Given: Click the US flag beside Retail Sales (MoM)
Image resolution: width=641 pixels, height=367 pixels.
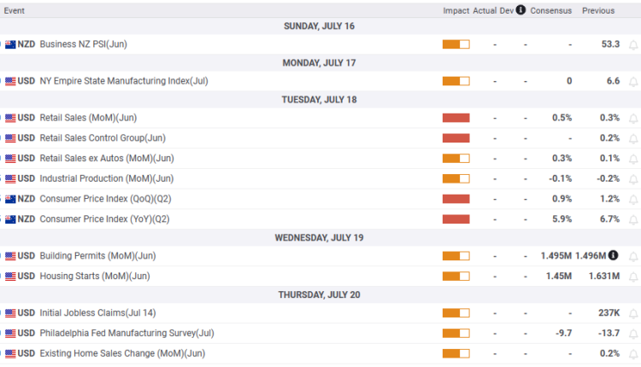Looking at the screenshot, I should coord(10,118).
